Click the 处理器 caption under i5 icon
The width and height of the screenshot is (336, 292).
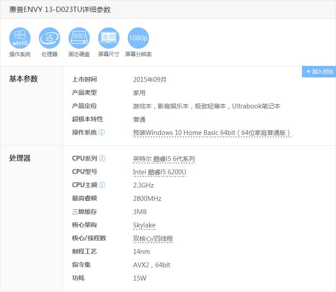[50, 54]
